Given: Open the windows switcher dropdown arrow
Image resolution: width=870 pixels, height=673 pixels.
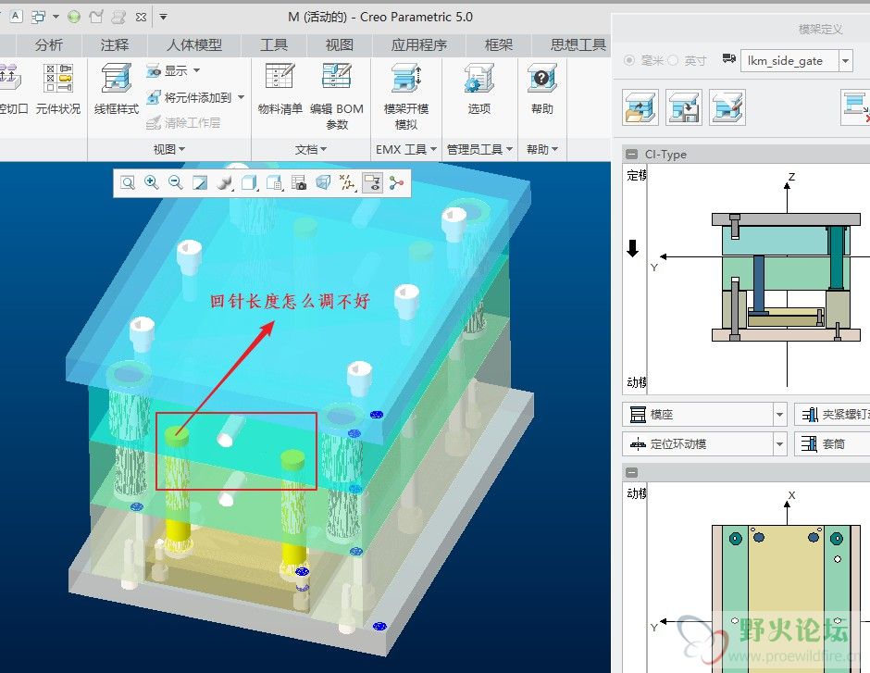Looking at the screenshot, I should coord(56,17).
